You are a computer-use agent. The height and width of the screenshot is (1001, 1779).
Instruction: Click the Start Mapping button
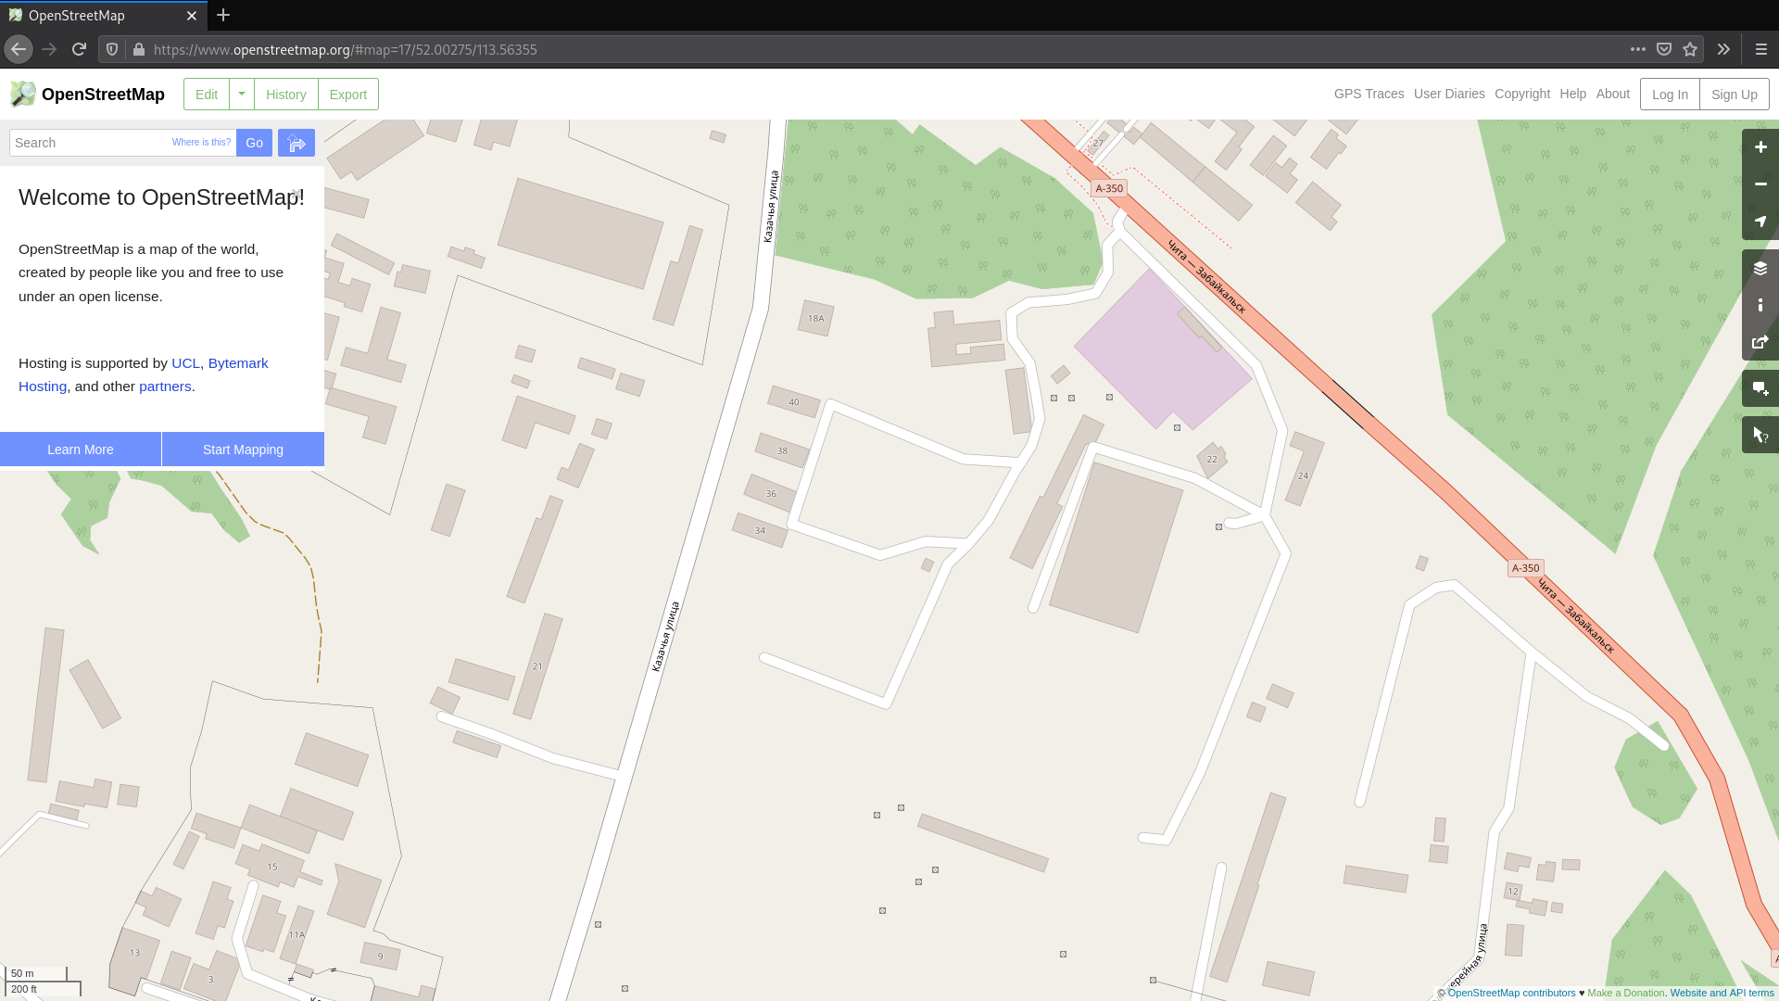(243, 450)
